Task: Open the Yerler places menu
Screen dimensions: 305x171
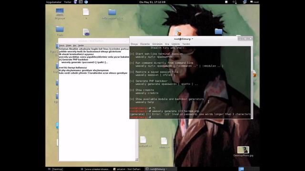Action: [x=68, y=2]
